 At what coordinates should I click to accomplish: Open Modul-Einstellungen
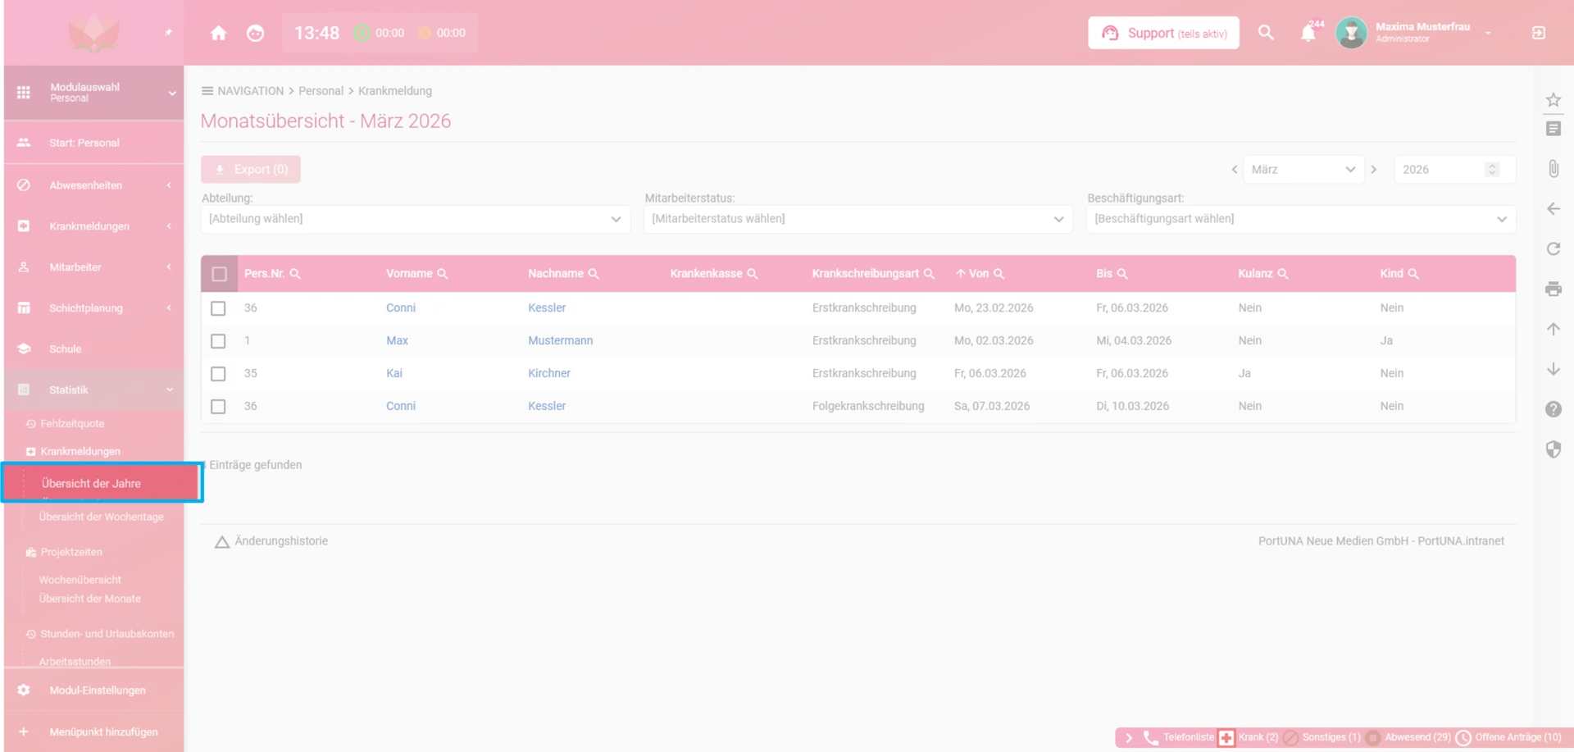point(93,690)
